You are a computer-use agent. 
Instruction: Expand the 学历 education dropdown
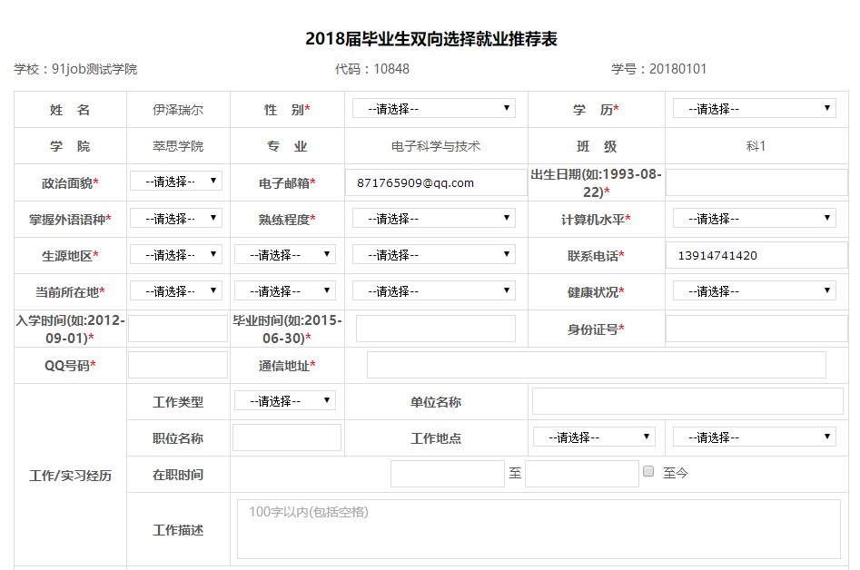pyautogui.click(x=754, y=109)
